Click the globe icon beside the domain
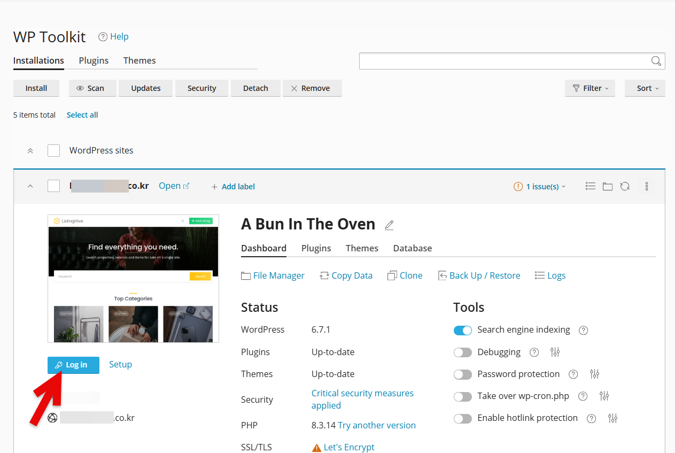Image resolution: width=675 pixels, height=453 pixels. [x=52, y=418]
